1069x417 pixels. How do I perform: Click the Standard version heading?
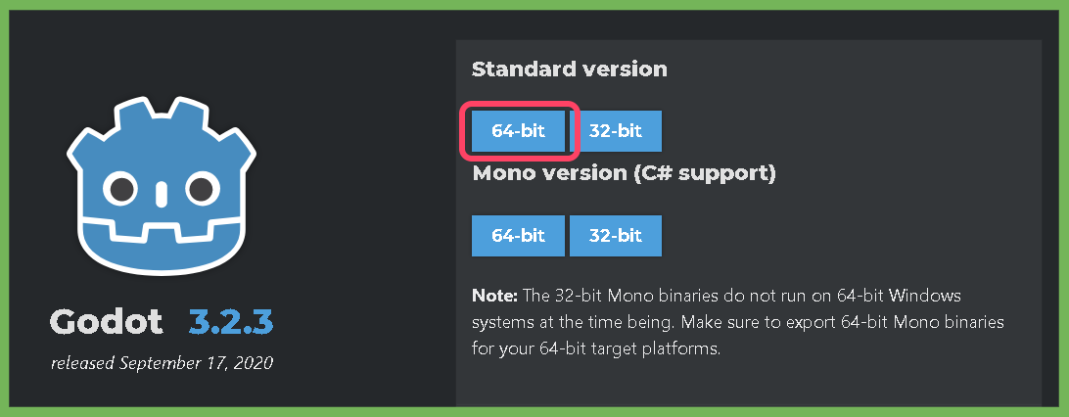pyautogui.click(x=570, y=69)
